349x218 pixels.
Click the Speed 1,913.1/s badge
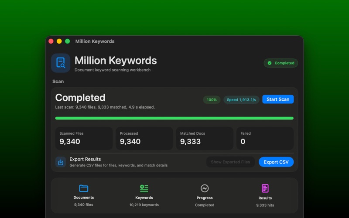click(x=241, y=100)
